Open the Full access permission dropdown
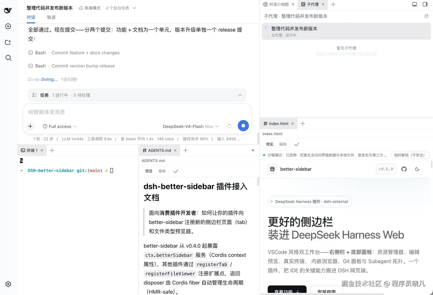 coord(60,126)
